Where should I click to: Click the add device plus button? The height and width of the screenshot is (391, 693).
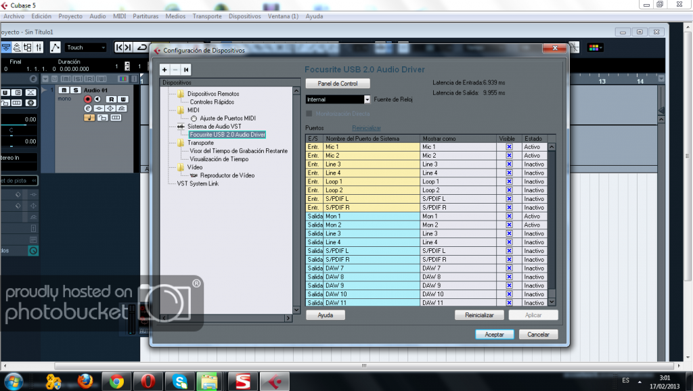tap(164, 70)
